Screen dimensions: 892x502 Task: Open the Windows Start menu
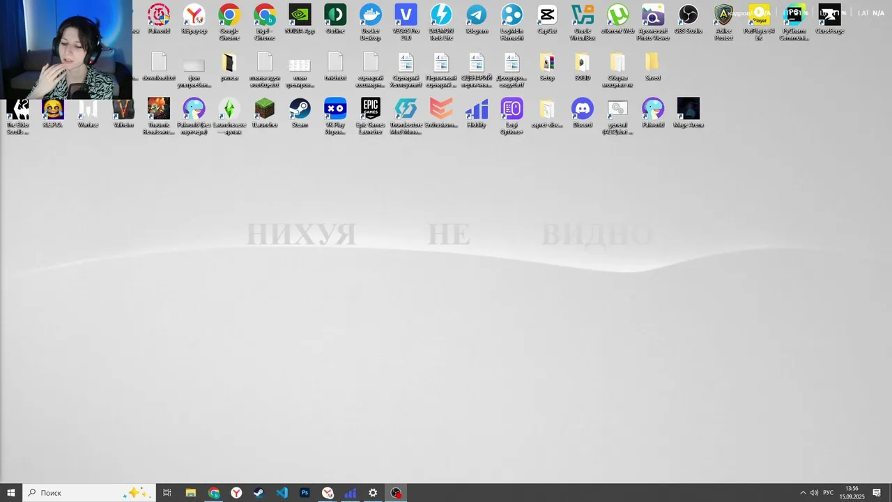pos(11,493)
